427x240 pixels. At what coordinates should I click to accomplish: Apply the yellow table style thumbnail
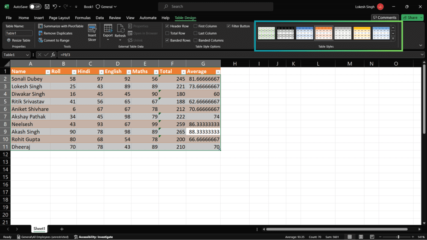click(x=362, y=33)
